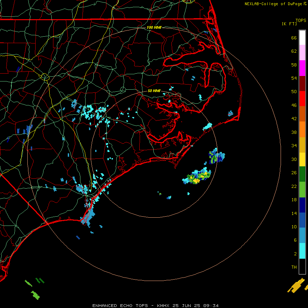Select the dark red legend color block
The height and width of the screenshot is (308, 308).
[302, 84]
